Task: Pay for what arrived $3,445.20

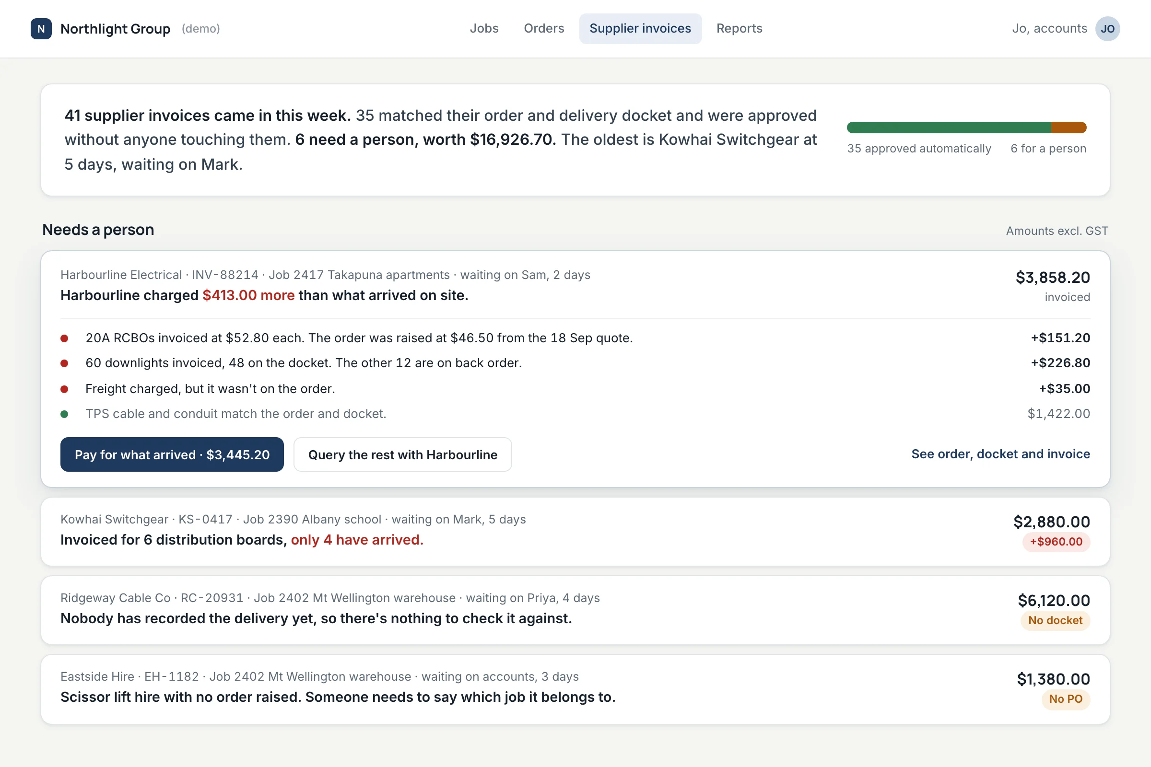Action: pos(172,455)
